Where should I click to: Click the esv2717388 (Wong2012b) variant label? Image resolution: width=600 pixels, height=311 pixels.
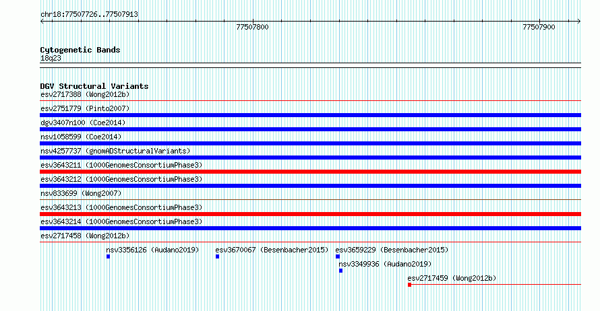pos(85,94)
